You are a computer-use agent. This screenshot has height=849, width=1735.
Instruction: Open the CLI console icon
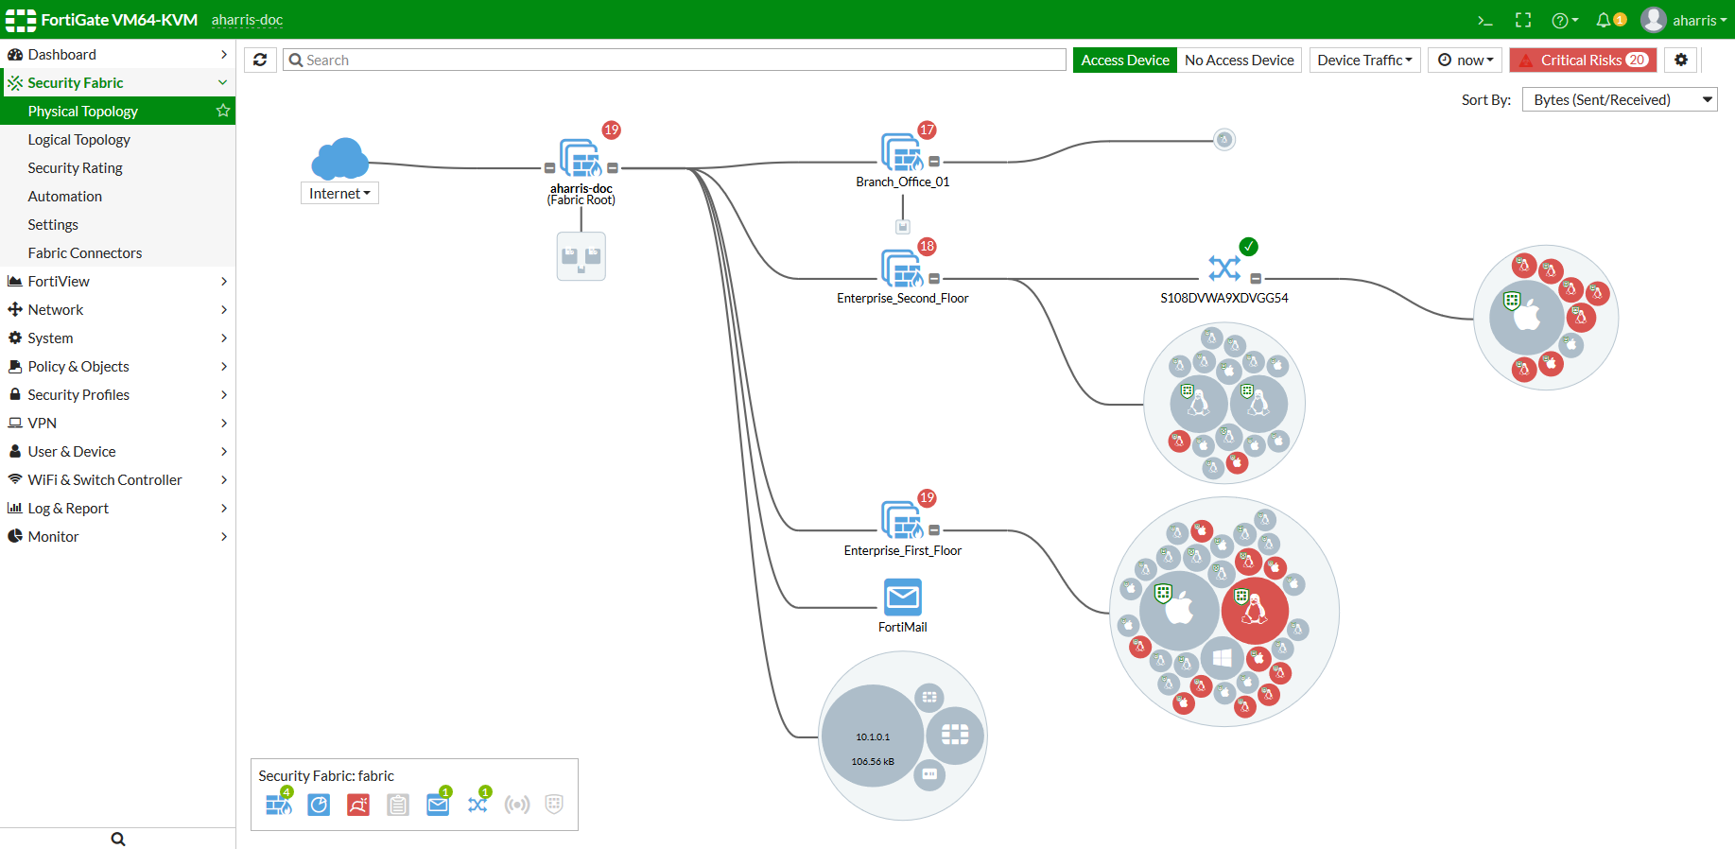click(x=1485, y=20)
